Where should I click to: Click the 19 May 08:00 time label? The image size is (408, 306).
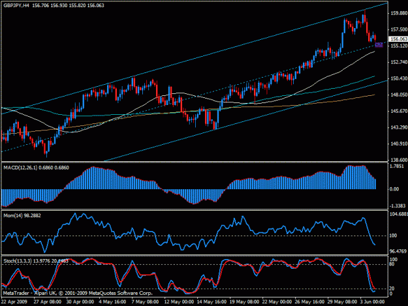pos(244,302)
